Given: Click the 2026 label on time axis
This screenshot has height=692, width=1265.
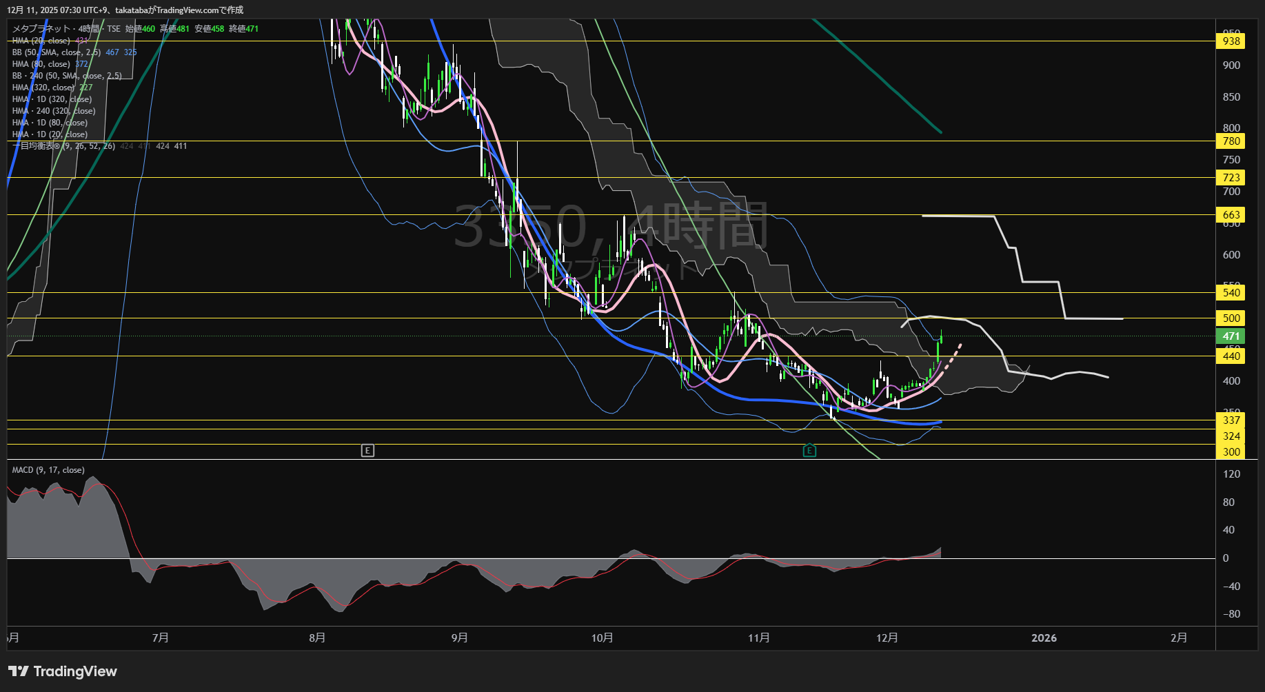Looking at the screenshot, I should (1044, 638).
